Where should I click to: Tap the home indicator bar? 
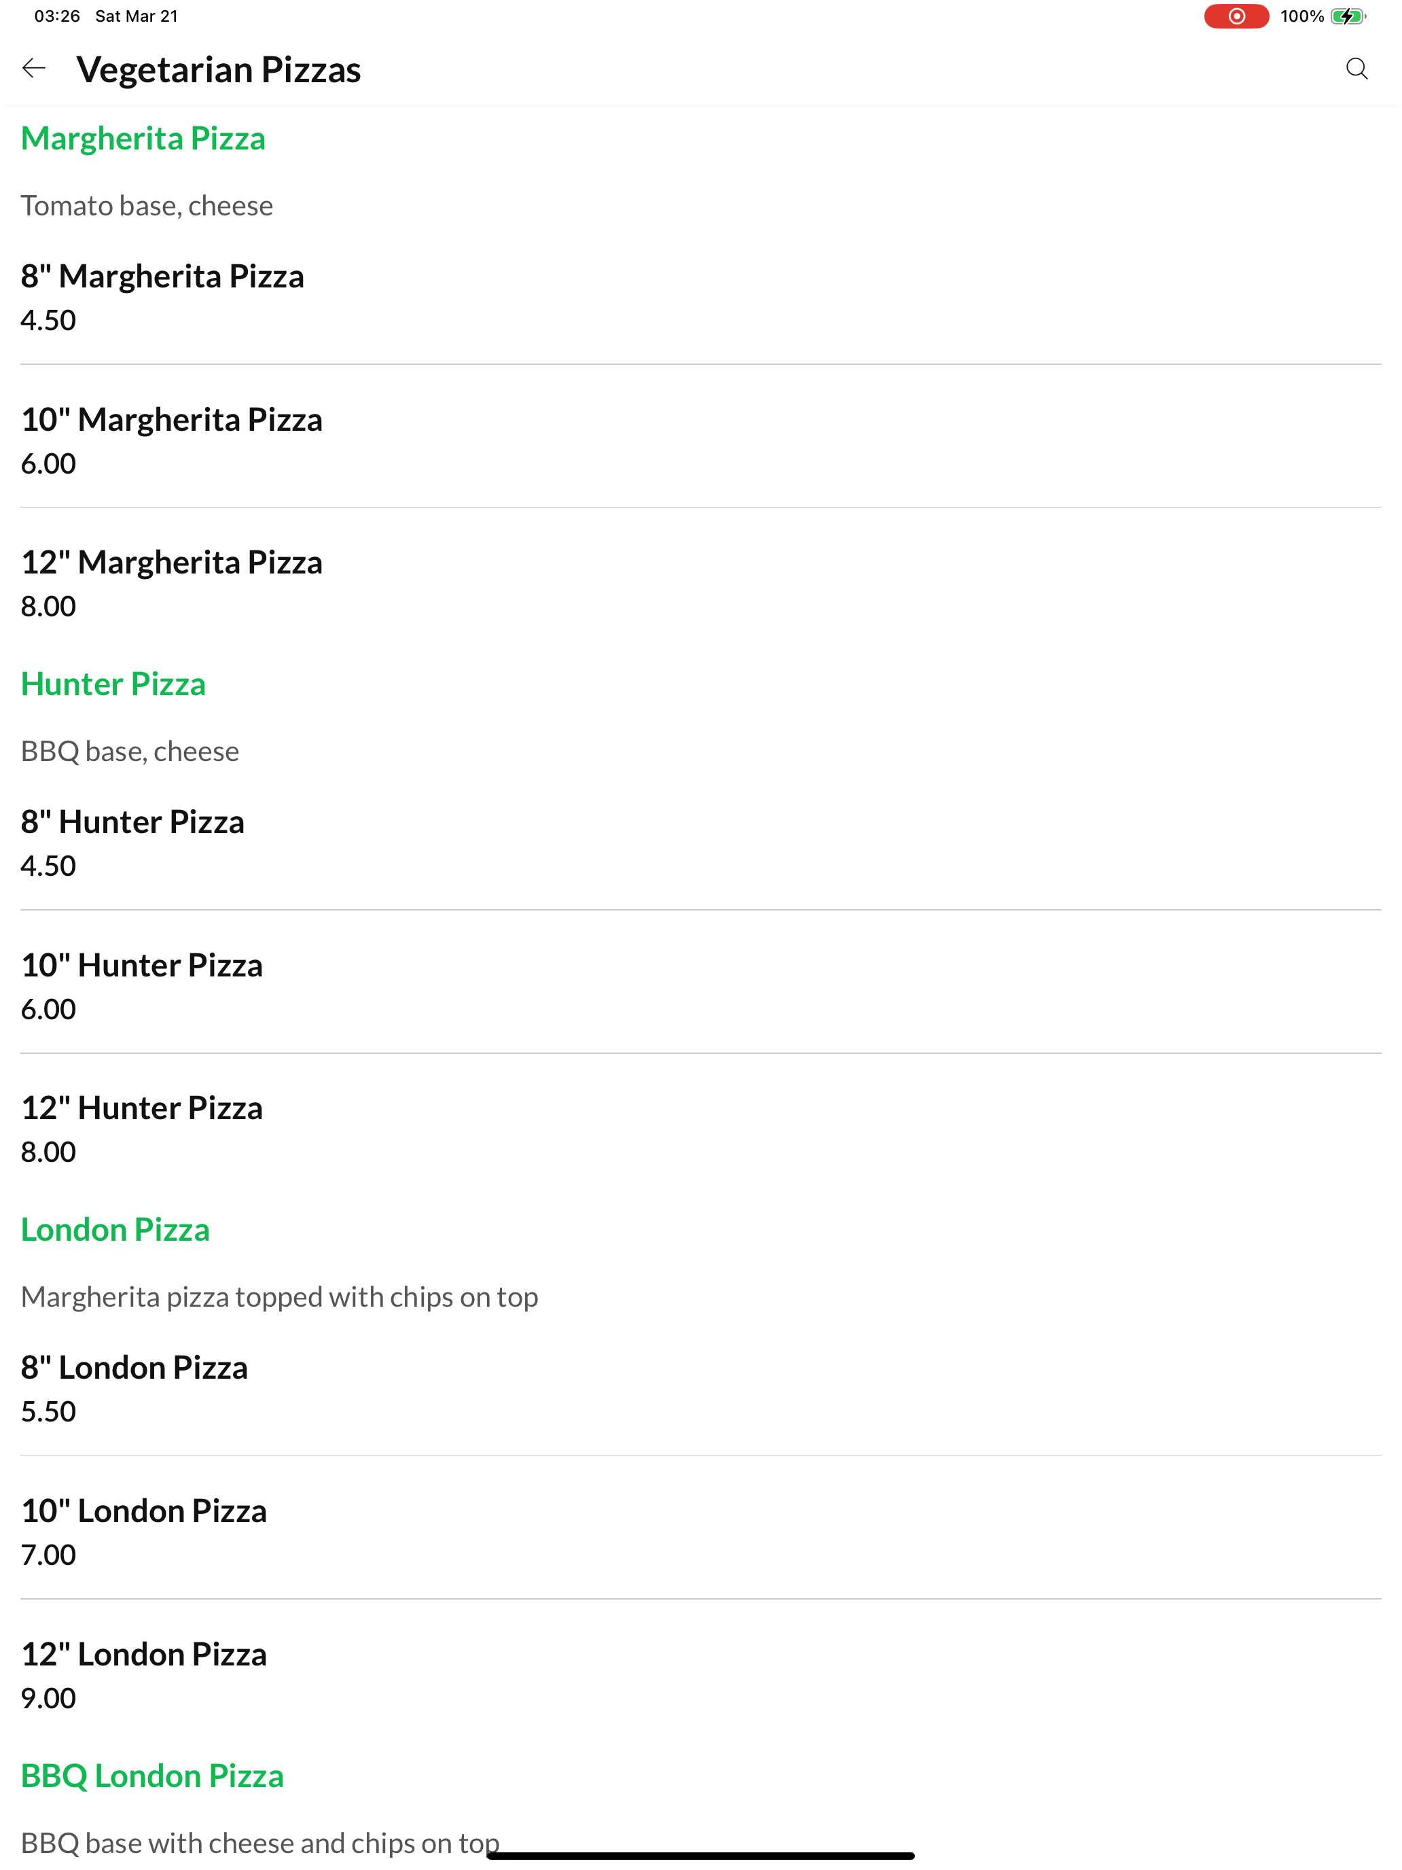click(700, 1856)
